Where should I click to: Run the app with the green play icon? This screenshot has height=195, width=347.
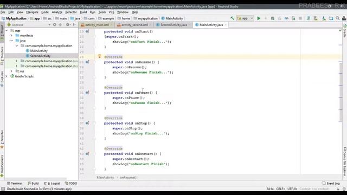259,18
